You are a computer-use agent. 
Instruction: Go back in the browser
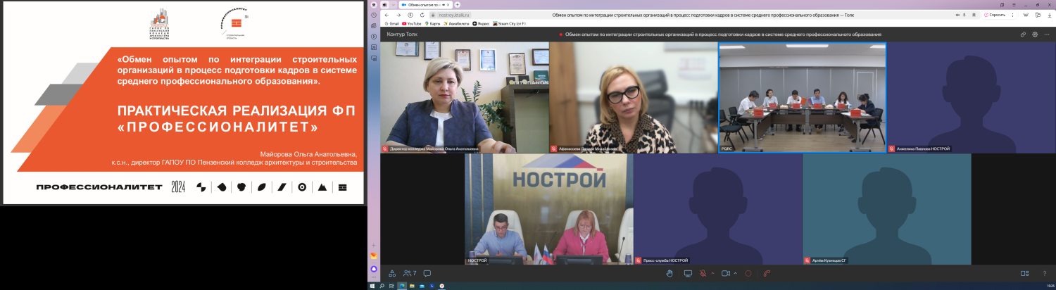click(x=386, y=15)
